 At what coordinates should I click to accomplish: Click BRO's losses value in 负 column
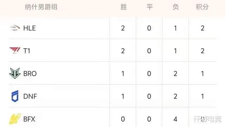click(x=175, y=74)
